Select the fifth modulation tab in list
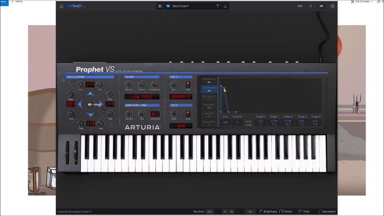The image size is (384, 216). point(209,115)
